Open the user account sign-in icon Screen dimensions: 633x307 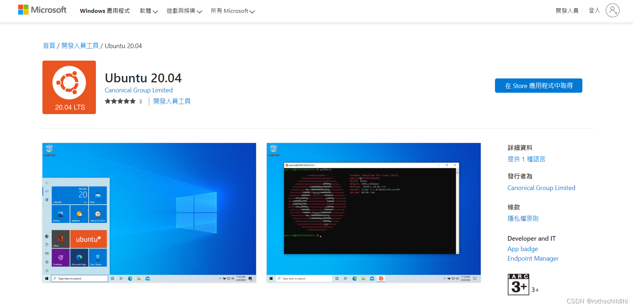612,10
